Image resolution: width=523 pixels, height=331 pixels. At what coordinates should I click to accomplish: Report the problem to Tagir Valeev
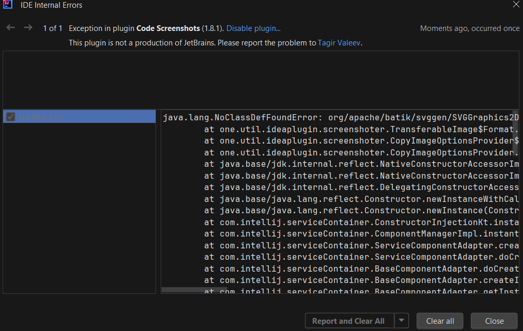[x=339, y=43]
